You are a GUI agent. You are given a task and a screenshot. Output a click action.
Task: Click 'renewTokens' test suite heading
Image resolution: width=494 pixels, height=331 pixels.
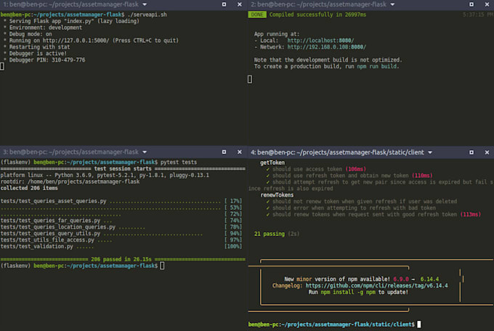click(x=277, y=195)
